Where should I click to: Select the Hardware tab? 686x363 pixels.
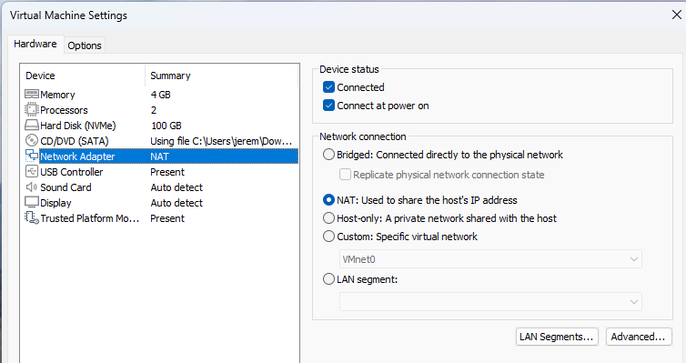click(x=35, y=45)
